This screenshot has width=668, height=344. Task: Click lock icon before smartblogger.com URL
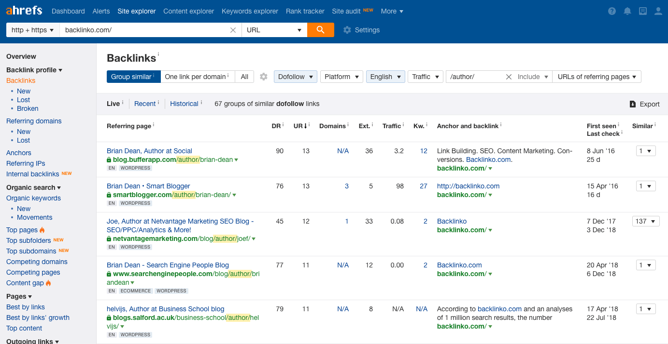coord(109,195)
